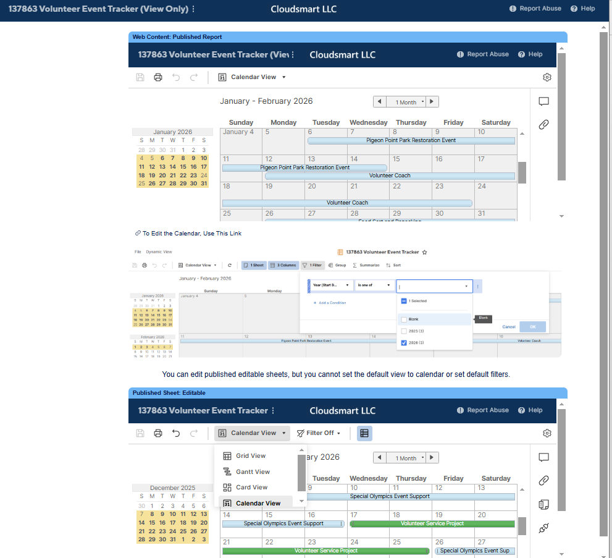Expand the Calendar View dropdown in the Published Report
The width and height of the screenshot is (612, 558).
[252, 77]
